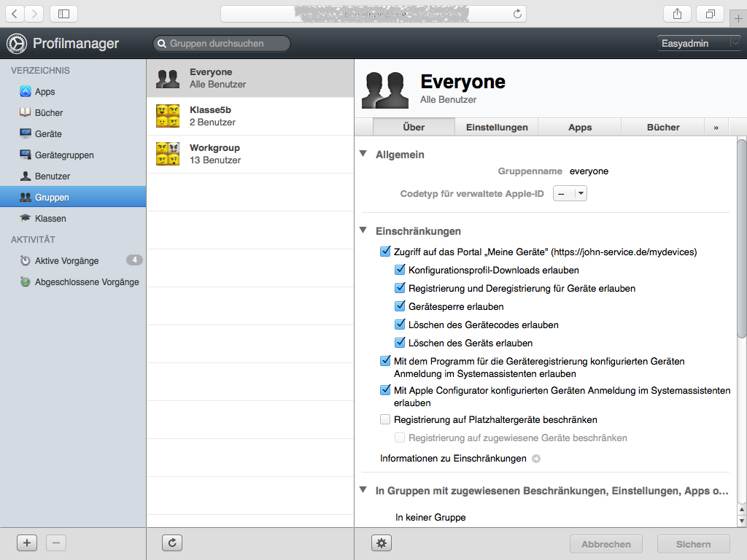Uncheck Konfigurationsprofil-Downloads erlauben
The height and width of the screenshot is (560, 747).
[400, 270]
